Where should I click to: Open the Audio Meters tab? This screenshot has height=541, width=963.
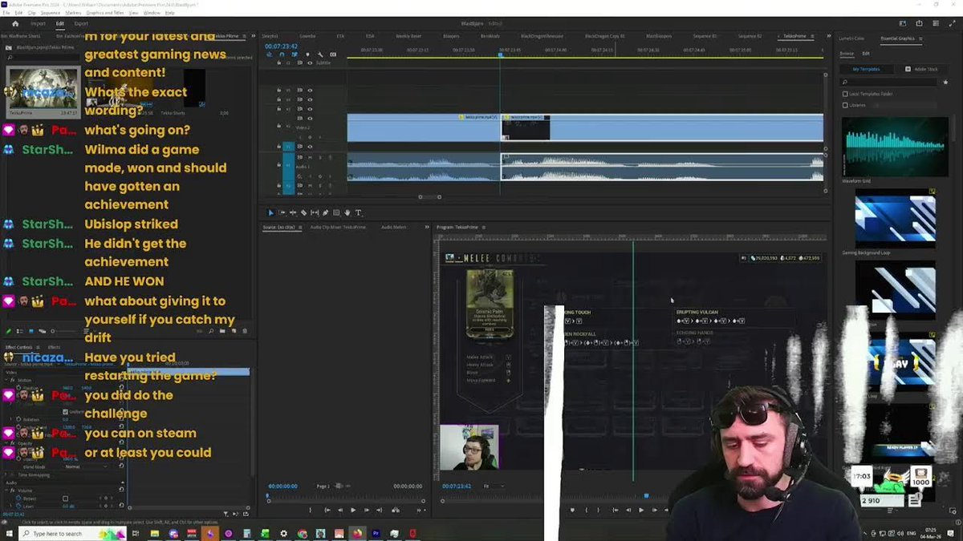393,228
